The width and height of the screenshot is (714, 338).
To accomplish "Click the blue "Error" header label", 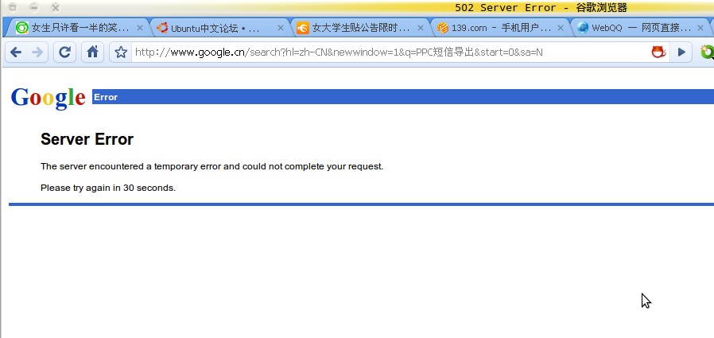I will click(106, 97).
